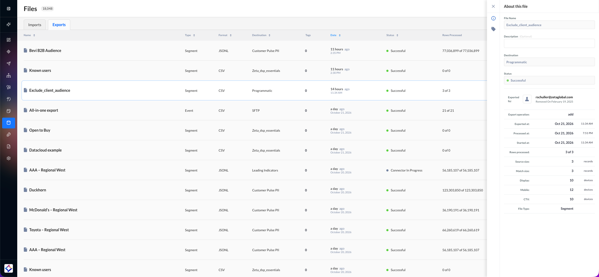Select the highlighted data files icon
Viewport: 599px width, 277px height.
pos(9,123)
